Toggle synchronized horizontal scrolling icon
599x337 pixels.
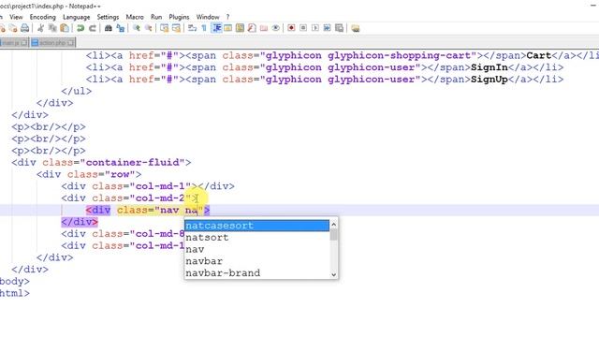(176, 28)
